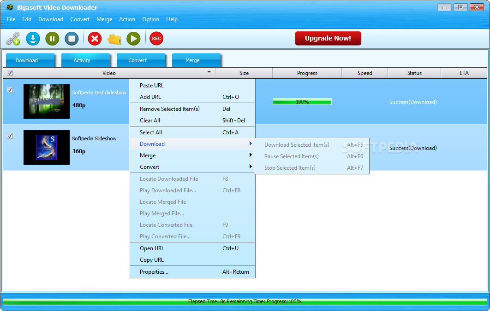The width and height of the screenshot is (490, 311).
Task: Click Play Merged File... menu entry
Action: pyautogui.click(x=192, y=213)
